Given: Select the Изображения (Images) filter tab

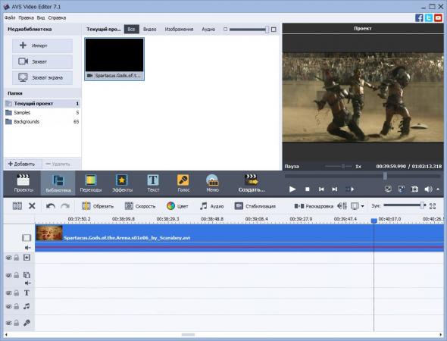Looking at the screenshot, I should click(179, 29).
